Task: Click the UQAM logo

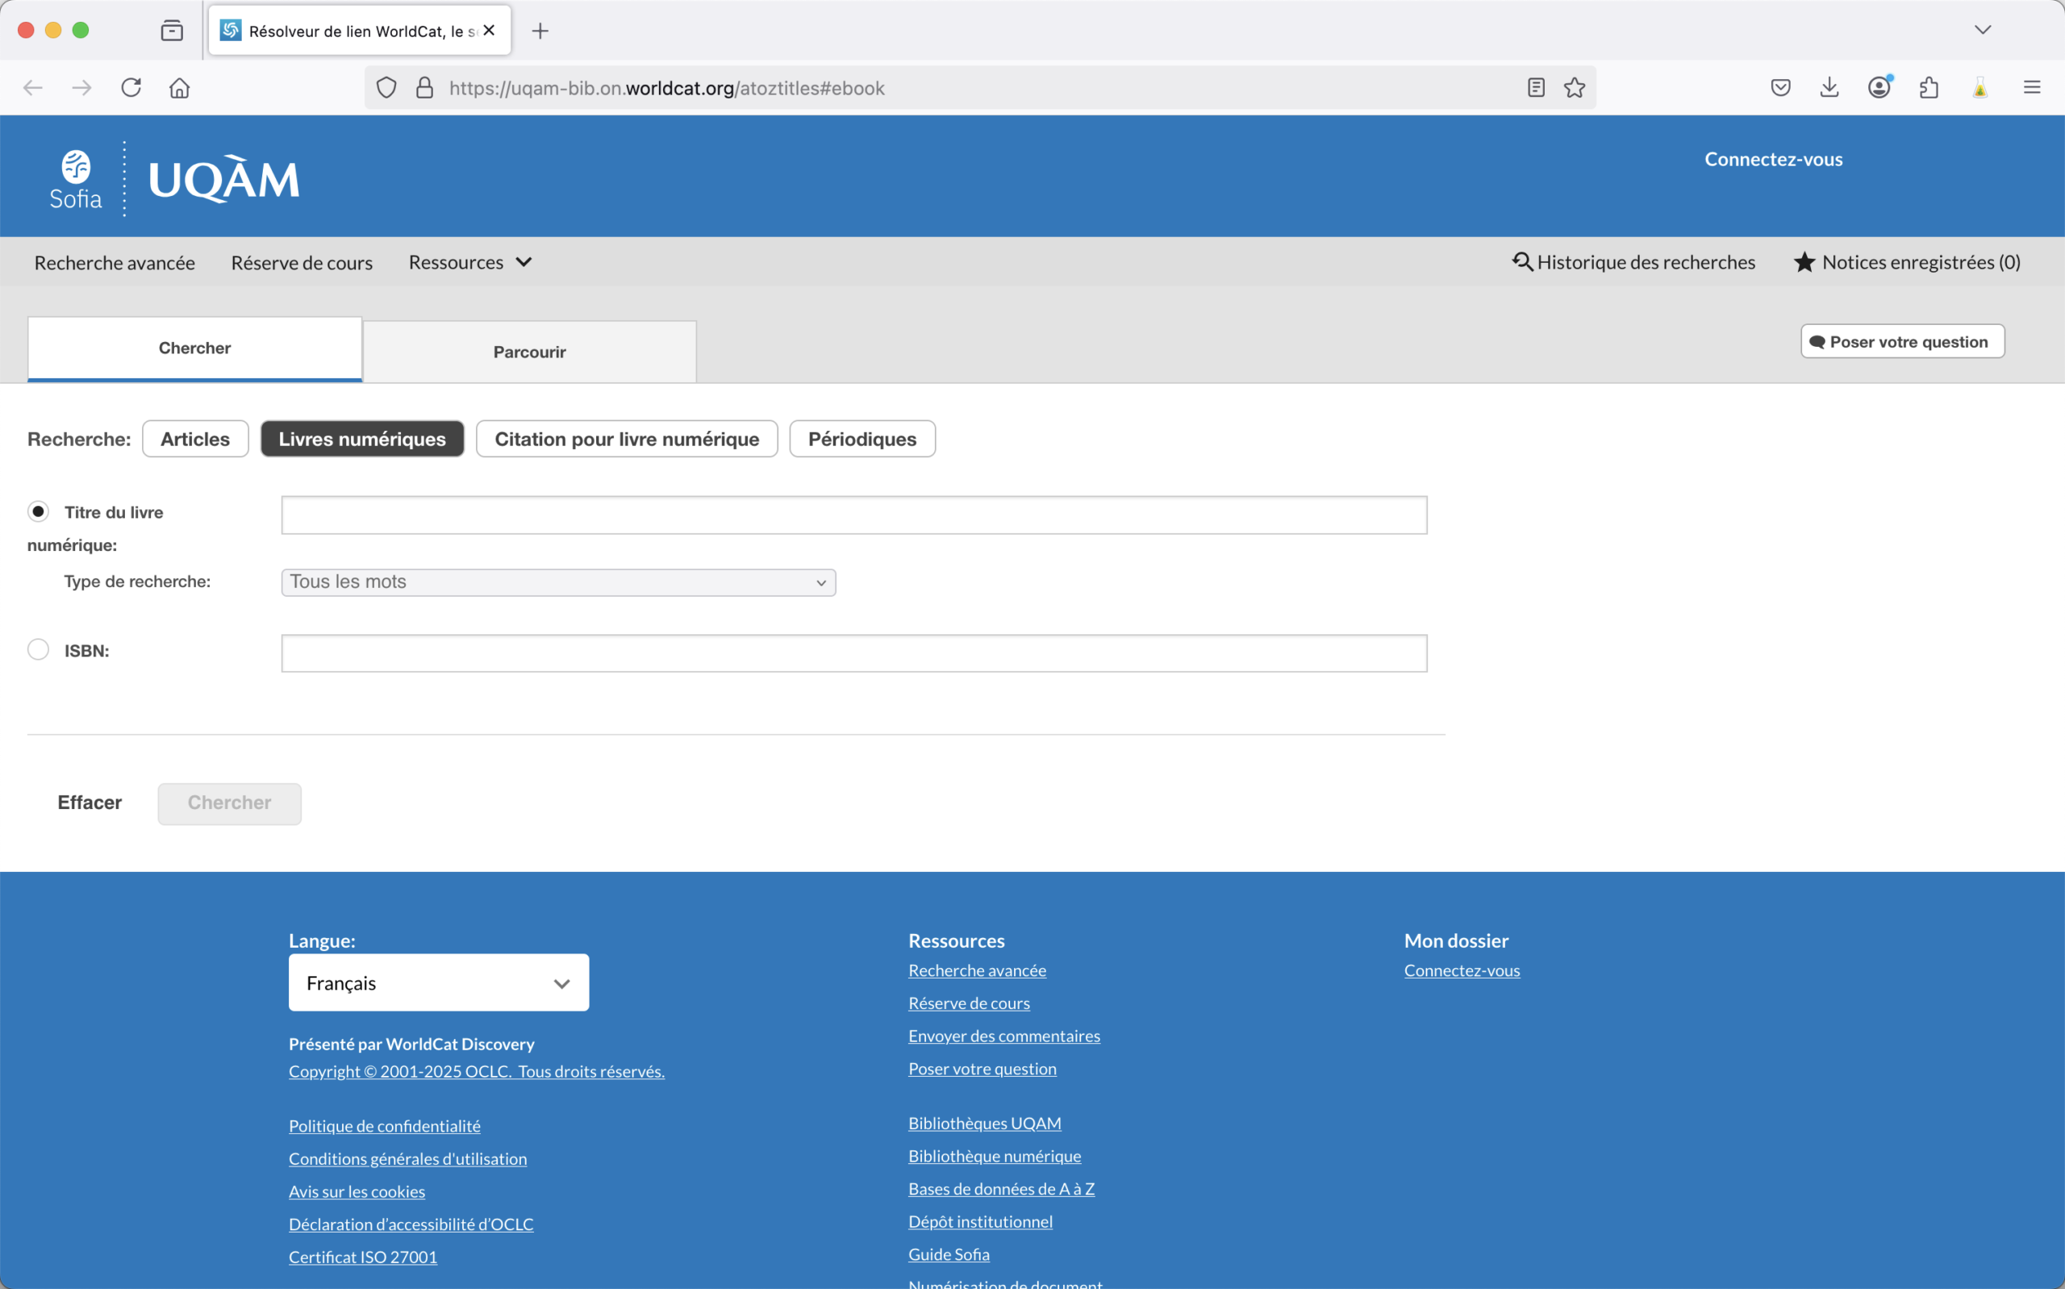Action: tap(224, 179)
